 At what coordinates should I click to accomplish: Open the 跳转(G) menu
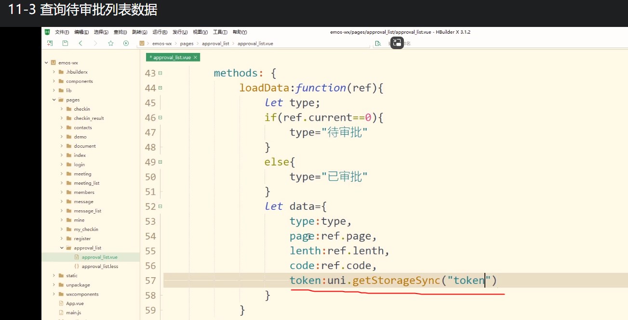140,32
